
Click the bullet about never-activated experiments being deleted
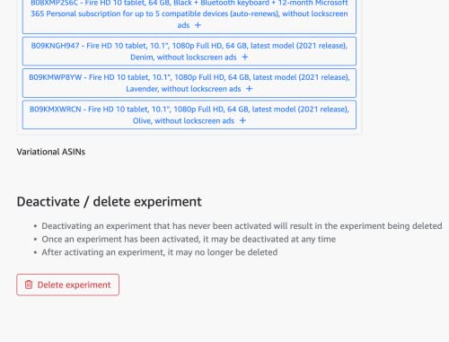tap(242, 226)
